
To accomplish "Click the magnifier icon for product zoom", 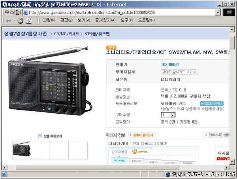I will 40,136.
